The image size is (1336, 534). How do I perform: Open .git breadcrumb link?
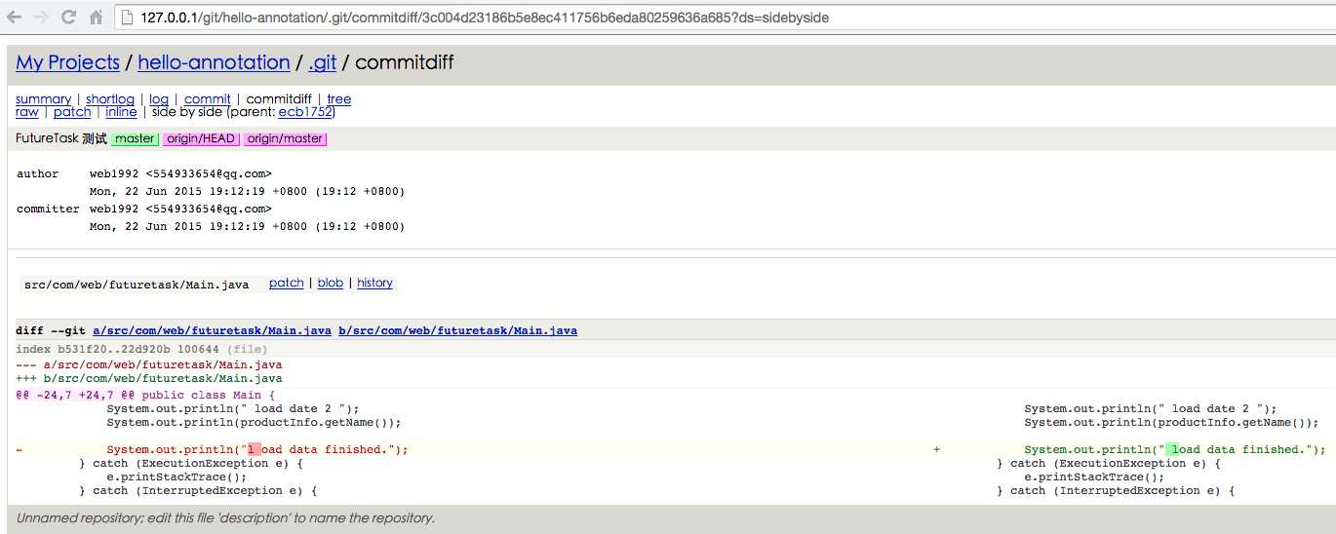322,62
